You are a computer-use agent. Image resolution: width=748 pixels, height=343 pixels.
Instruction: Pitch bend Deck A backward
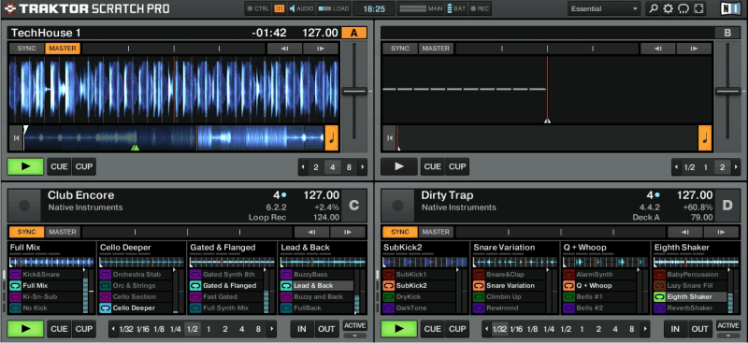(x=284, y=49)
